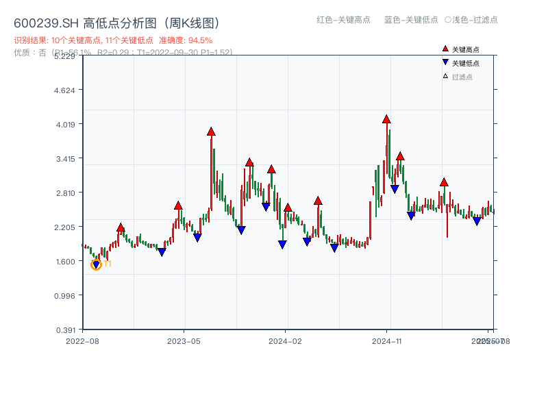Select the highest red triangle near 2024-11
548x411 pixels.
tap(387, 119)
